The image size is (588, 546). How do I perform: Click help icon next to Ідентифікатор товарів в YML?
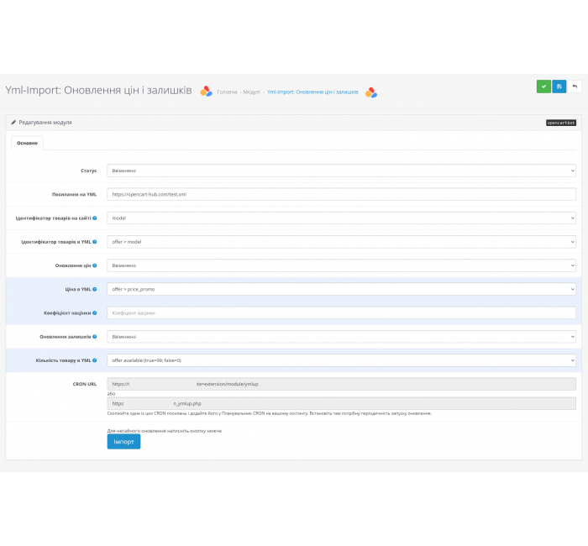pyautogui.click(x=94, y=242)
